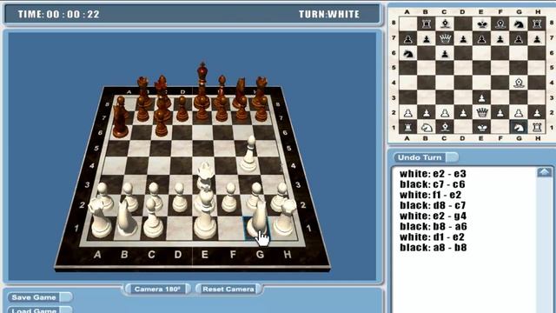This screenshot has height=313, width=556.
Task: Click the Save Game button
Action: tap(39, 297)
